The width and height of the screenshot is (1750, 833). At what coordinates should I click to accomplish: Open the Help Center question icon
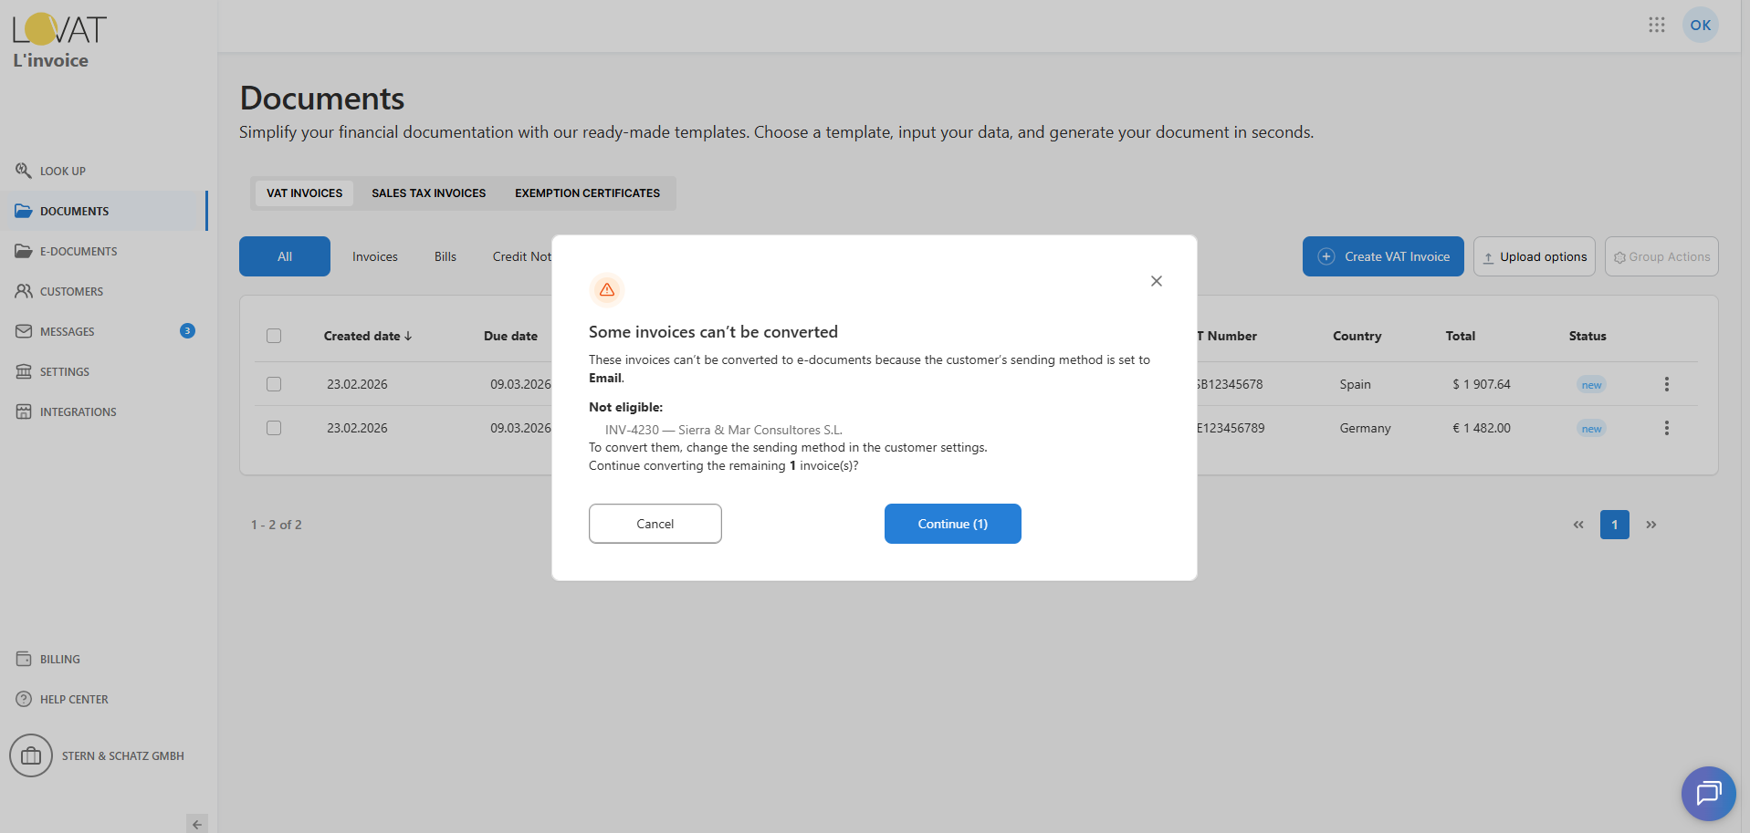pos(24,699)
